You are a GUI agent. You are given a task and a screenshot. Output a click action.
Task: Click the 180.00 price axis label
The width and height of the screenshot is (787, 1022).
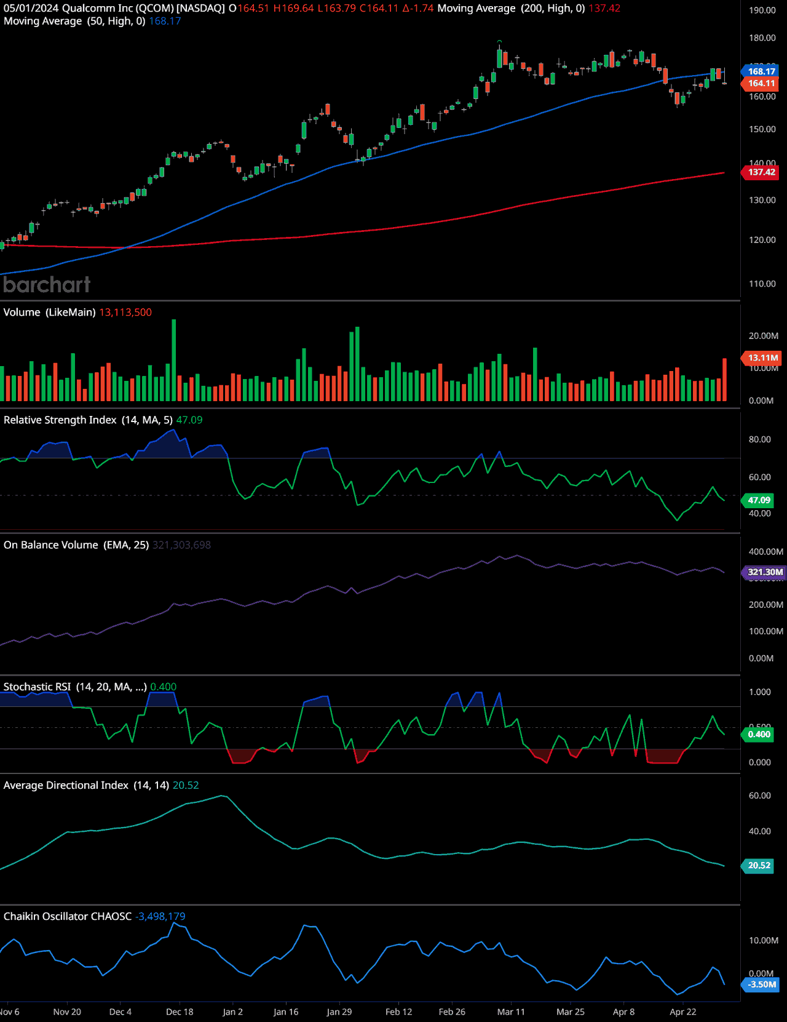(x=762, y=38)
